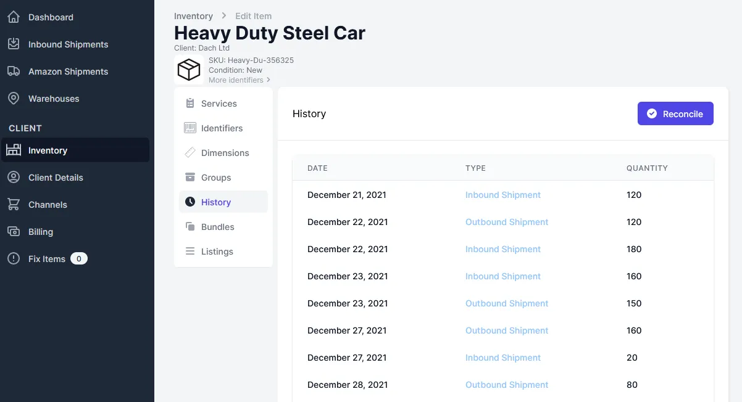Open Outbound Shipment link with quantity 160
Viewport: 742px width, 402px height.
click(507, 330)
